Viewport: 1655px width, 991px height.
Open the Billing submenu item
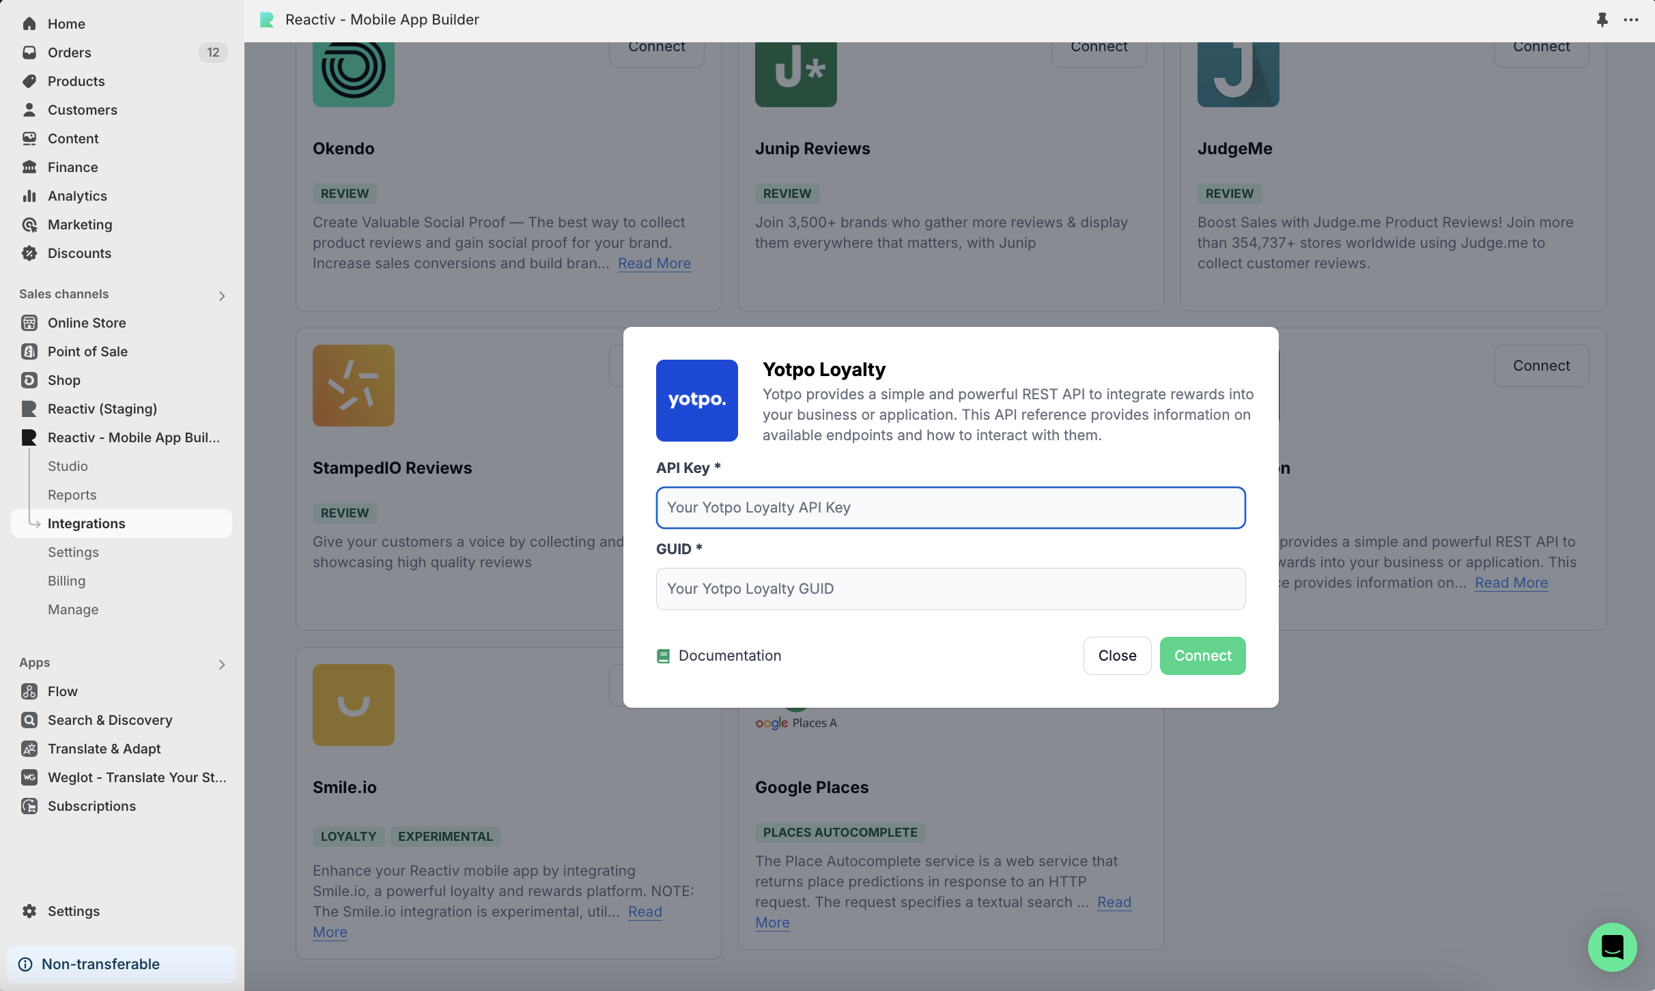point(66,581)
